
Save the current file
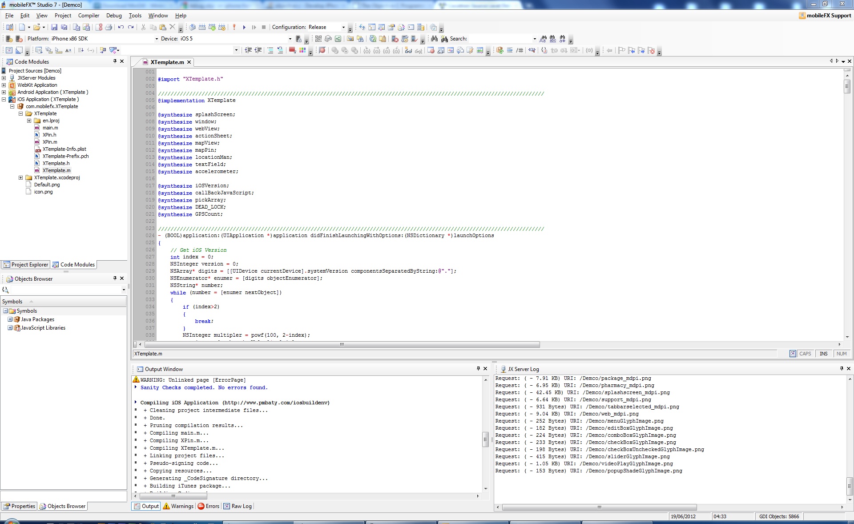pos(53,27)
